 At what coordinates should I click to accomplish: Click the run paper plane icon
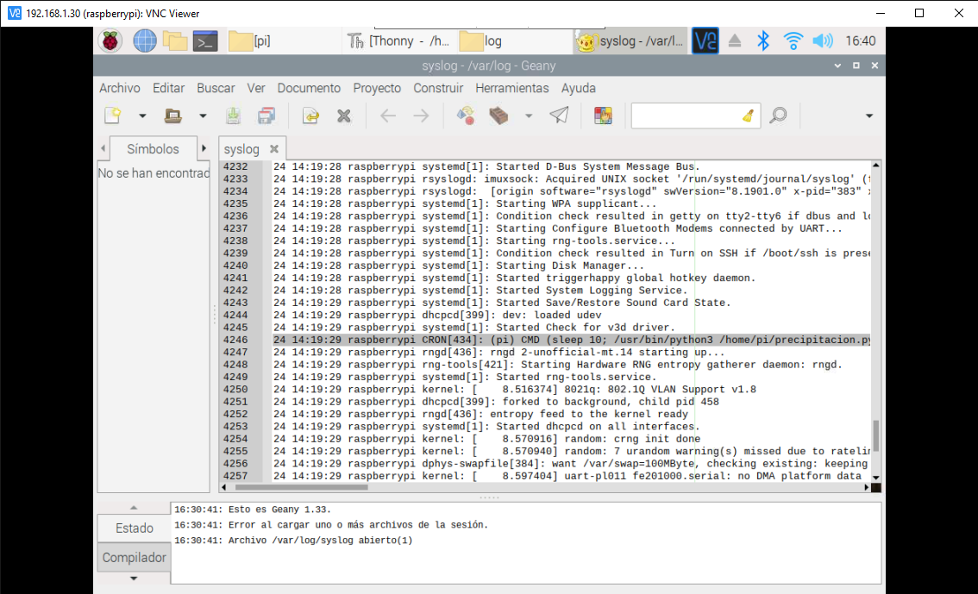click(x=559, y=116)
